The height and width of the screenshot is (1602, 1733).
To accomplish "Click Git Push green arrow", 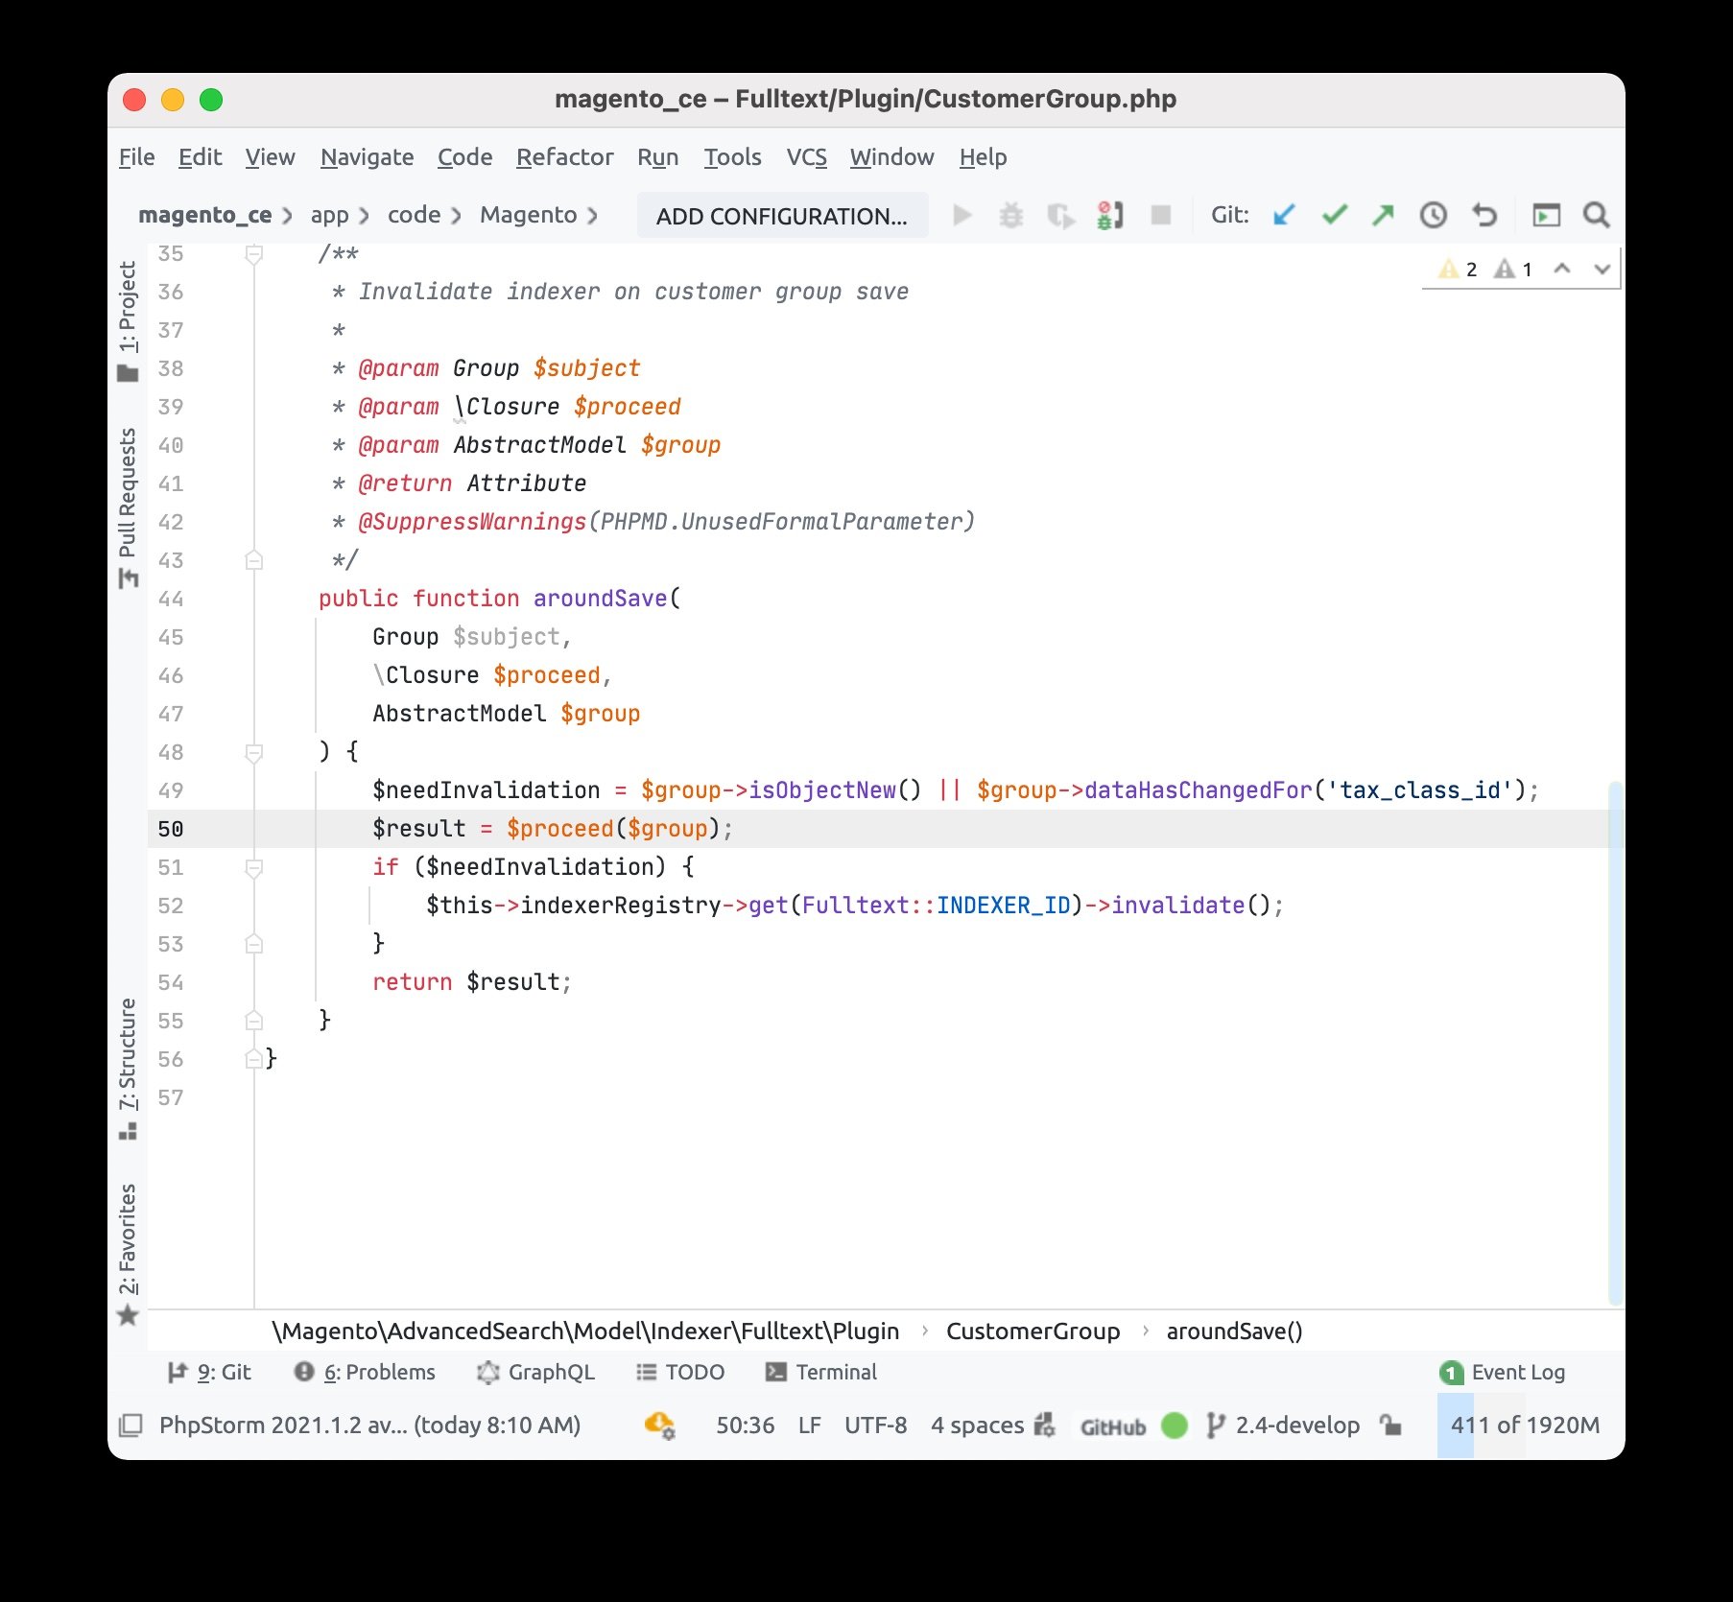I will point(1383,215).
